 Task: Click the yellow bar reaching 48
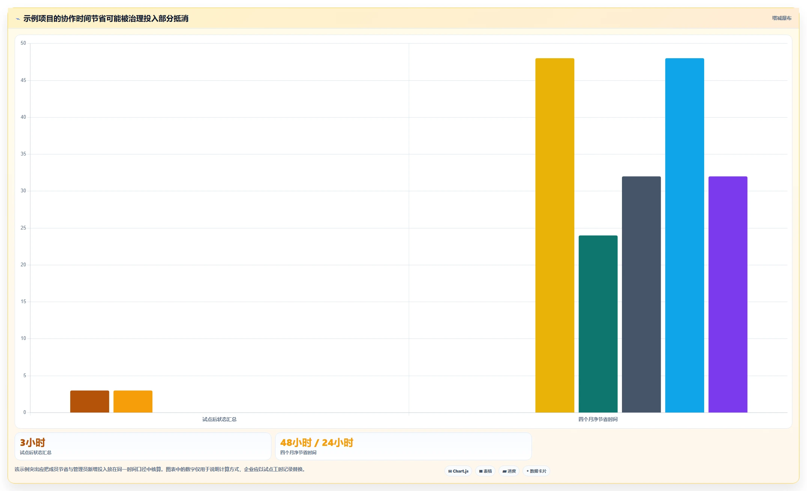(x=555, y=235)
